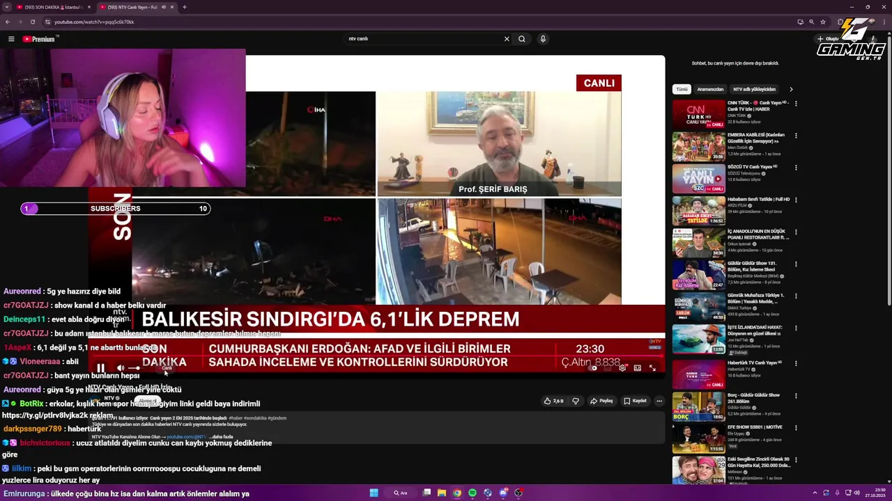Focus the youtube.com address bar
Image resolution: width=892 pixels, height=501 pixels.
[418, 22]
